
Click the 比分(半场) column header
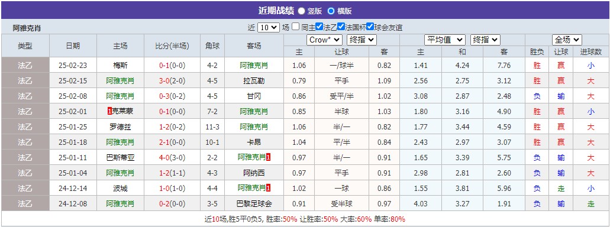(172, 46)
